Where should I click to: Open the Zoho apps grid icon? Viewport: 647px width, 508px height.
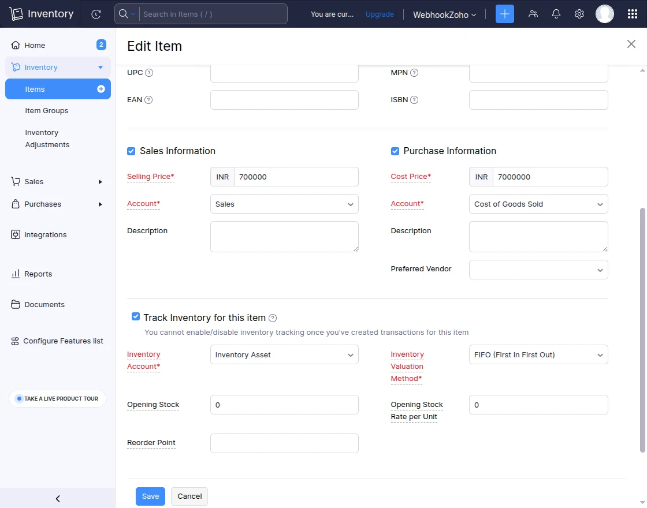click(x=632, y=13)
